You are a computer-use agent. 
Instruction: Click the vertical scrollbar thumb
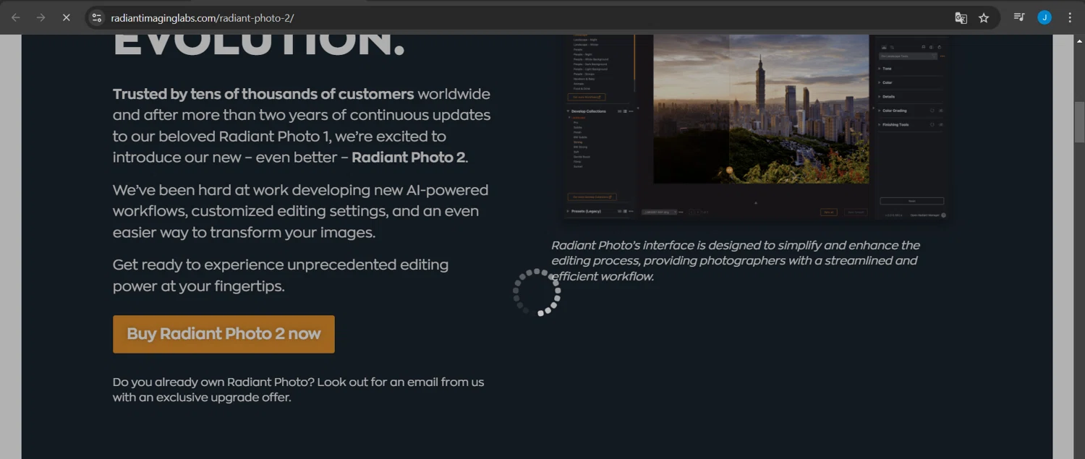click(1079, 122)
